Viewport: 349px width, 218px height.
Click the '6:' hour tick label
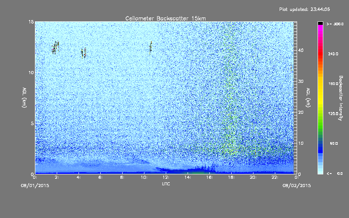(x=101, y=177)
